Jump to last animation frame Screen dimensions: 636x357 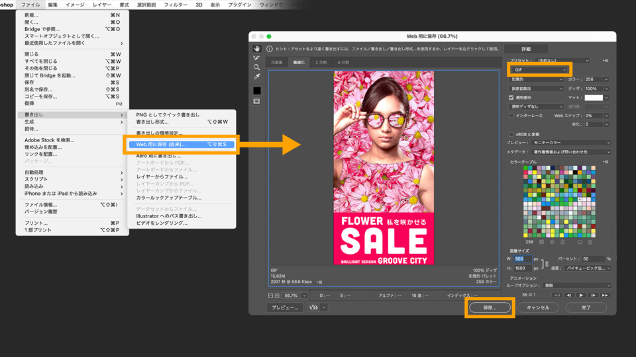(605, 295)
